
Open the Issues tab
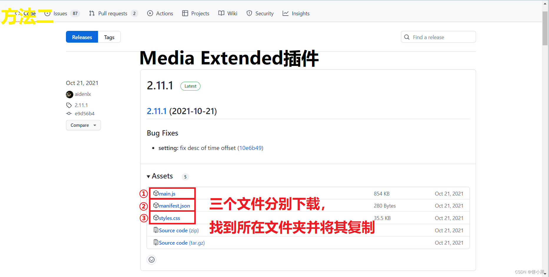click(x=60, y=13)
